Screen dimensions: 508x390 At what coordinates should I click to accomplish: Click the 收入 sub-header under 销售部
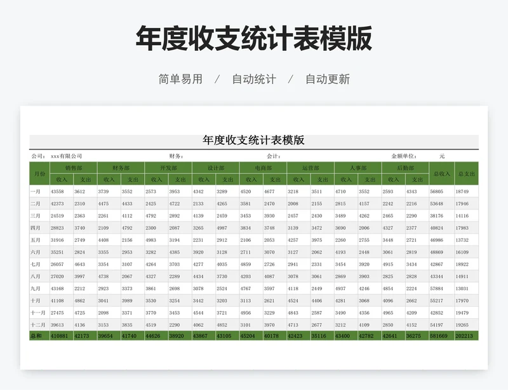62,179
